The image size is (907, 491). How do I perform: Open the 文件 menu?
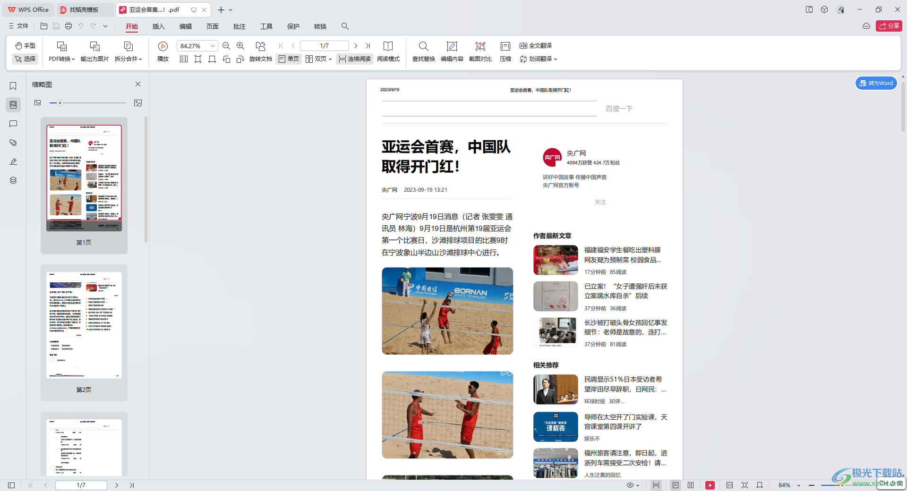(19, 26)
